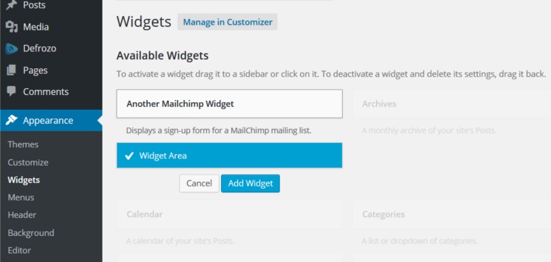Open the theme Editor link
The image size is (551, 262).
point(19,251)
